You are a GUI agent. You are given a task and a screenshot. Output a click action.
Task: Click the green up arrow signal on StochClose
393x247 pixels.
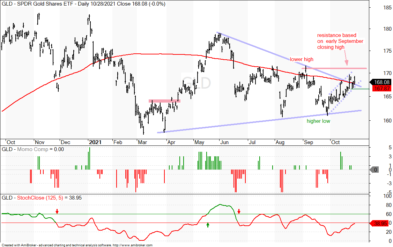point(208,225)
